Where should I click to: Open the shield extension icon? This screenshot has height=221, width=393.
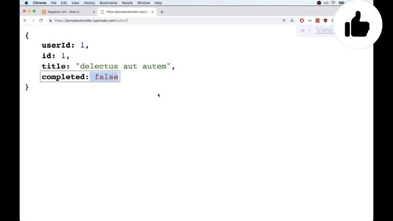point(325,20)
